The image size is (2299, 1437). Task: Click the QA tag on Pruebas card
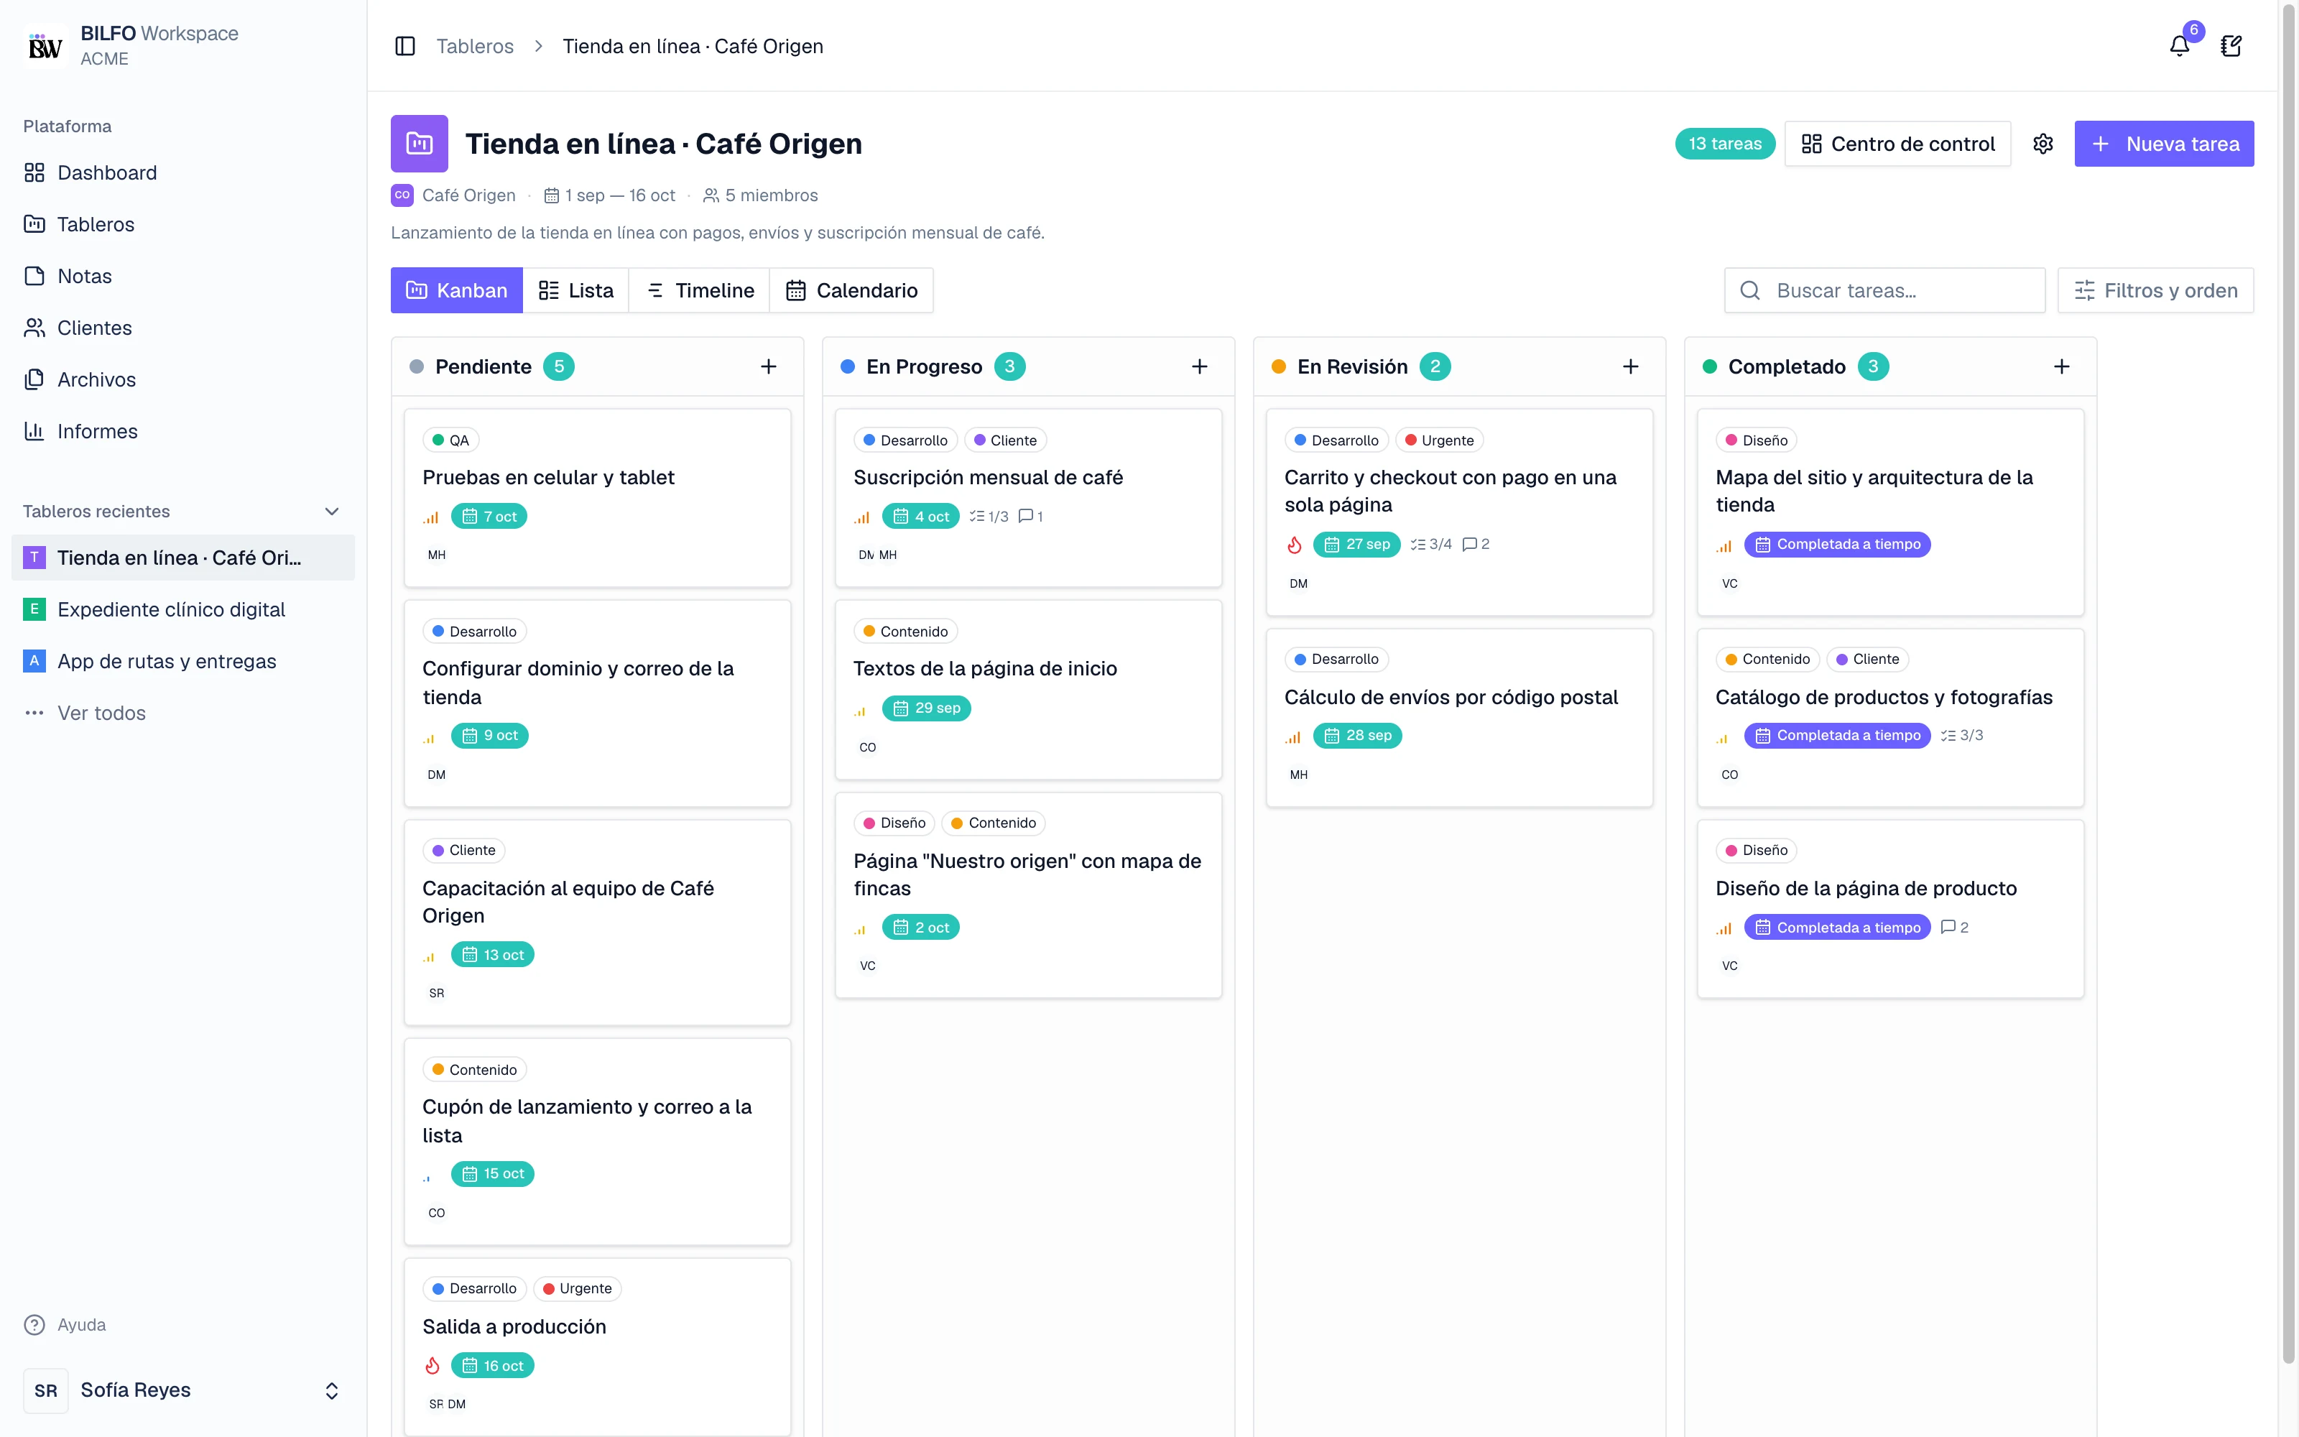(451, 440)
